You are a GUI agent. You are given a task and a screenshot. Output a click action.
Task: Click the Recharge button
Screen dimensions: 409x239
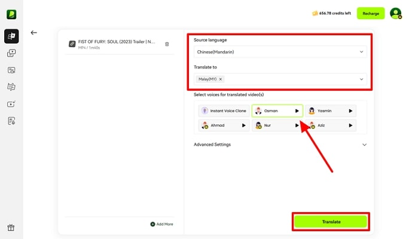[x=371, y=13]
